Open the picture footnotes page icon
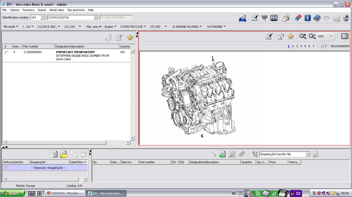This screenshot has height=197, width=352. coord(345,36)
